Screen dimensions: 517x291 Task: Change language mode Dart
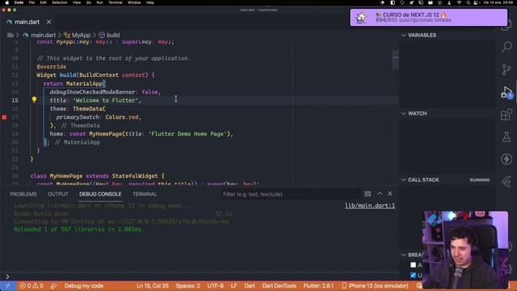pos(250,285)
